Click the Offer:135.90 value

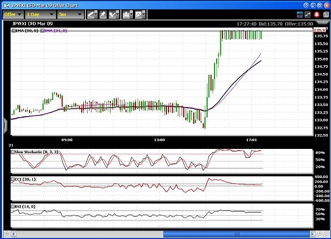299,24
